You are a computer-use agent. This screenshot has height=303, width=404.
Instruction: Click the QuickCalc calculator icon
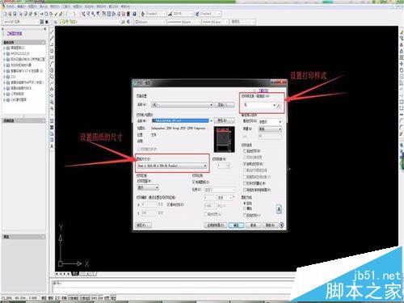pyautogui.click(x=128, y=14)
